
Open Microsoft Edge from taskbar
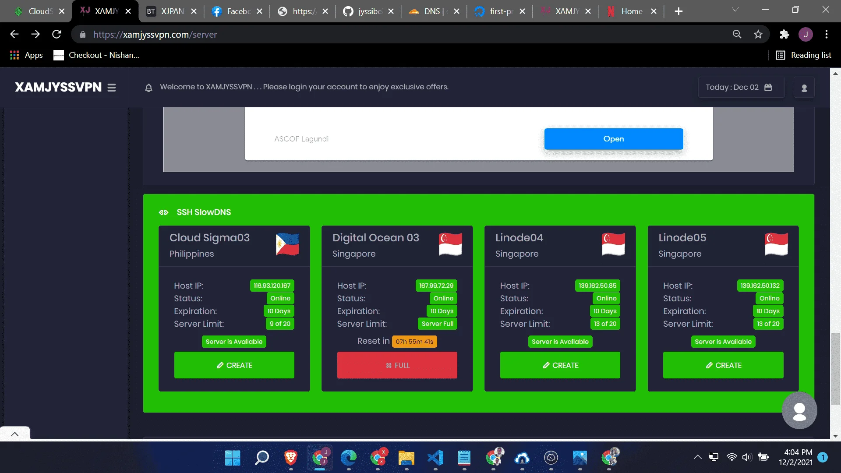pyautogui.click(x=349, y=458)
